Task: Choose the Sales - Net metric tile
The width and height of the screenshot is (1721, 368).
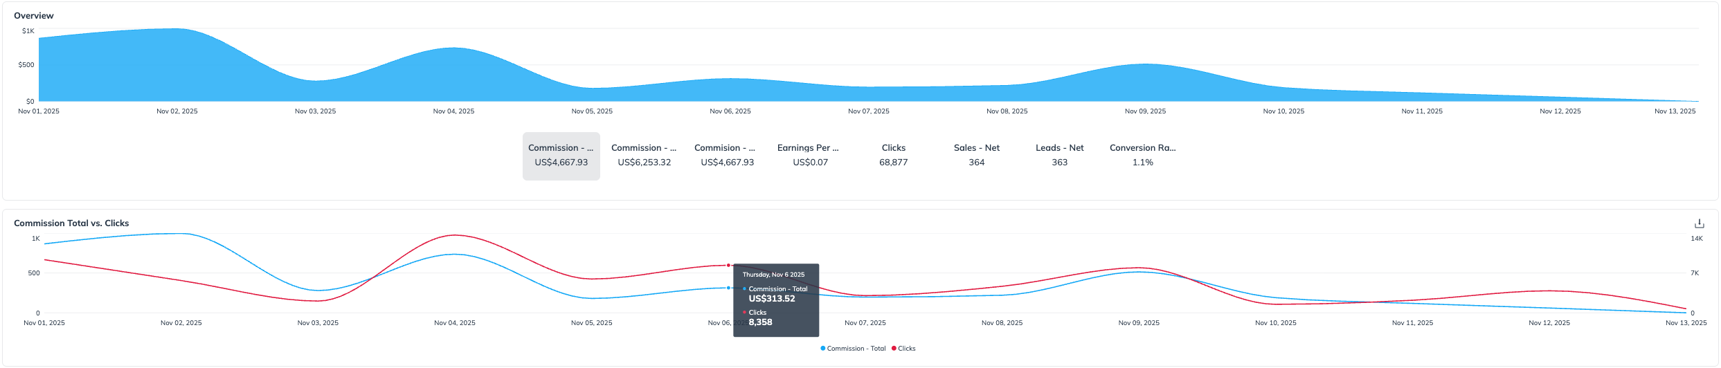Action: 976,156
